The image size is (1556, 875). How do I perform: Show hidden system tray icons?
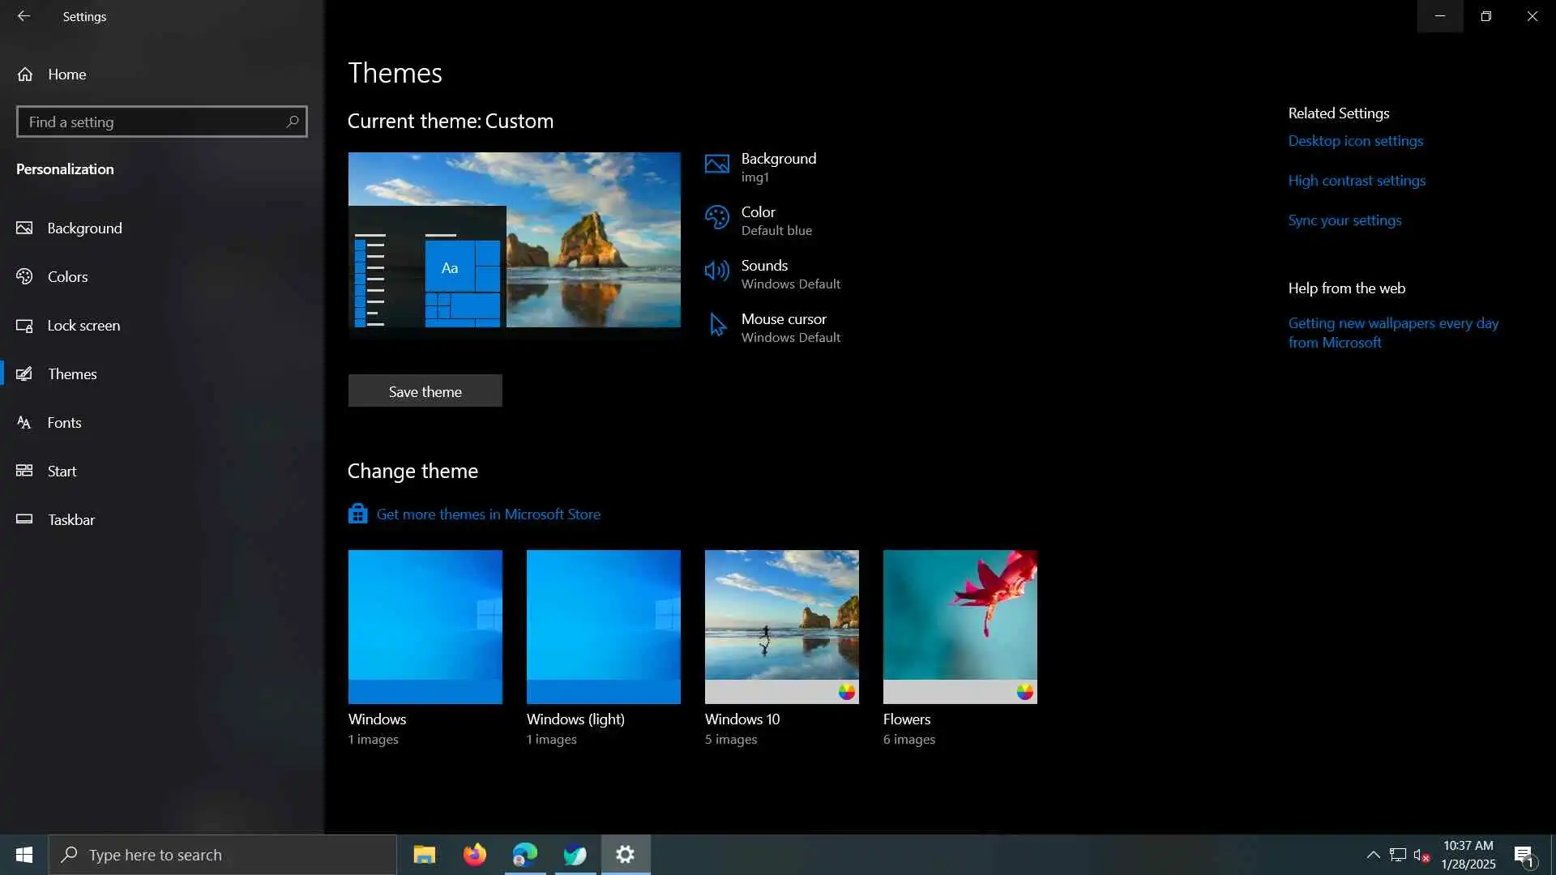click(1373, 855)
